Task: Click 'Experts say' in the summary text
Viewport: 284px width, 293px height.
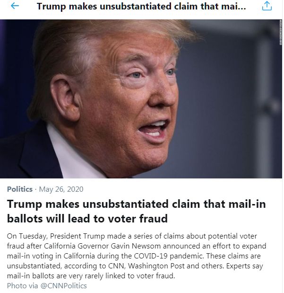Action: click(x=244, y=266)
